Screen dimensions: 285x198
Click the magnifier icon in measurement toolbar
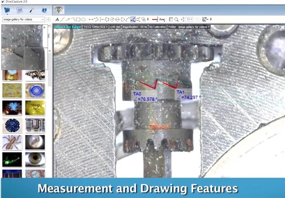[176, 19]
